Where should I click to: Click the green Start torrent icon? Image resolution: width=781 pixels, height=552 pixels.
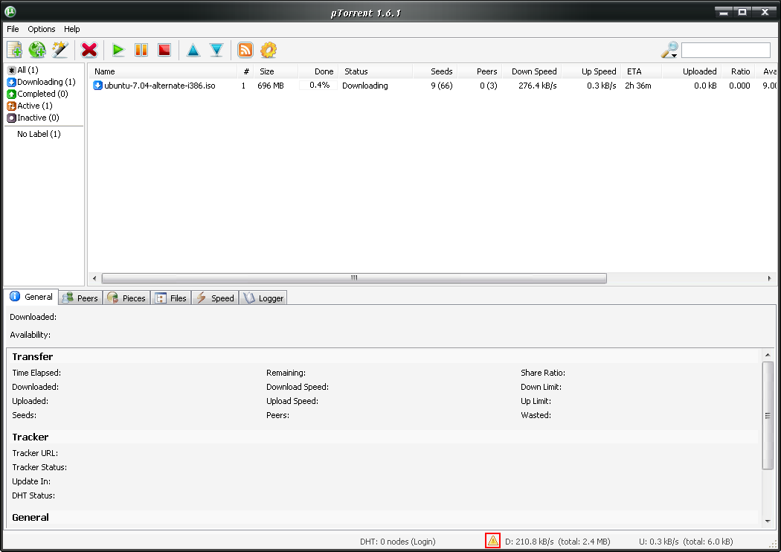pyautogui.click(x=118, y=50)
